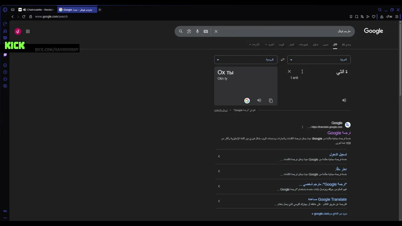Expand the المزيد (More) search menu
This screenshot has height=226, width=402.
(x=270, y=45)
